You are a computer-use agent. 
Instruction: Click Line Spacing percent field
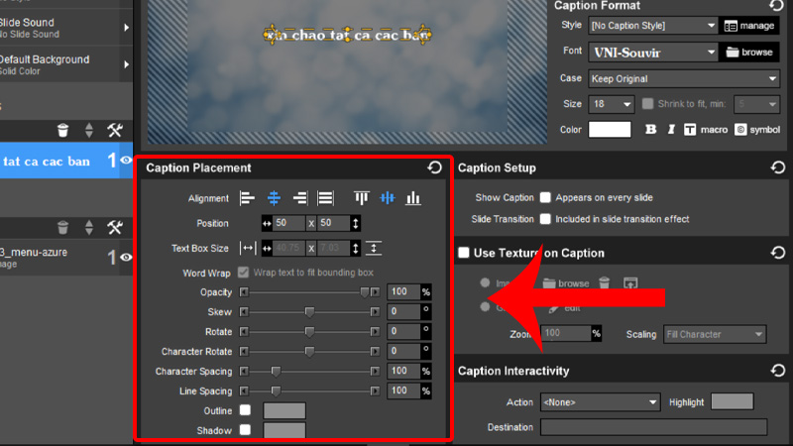pos(403,390)
